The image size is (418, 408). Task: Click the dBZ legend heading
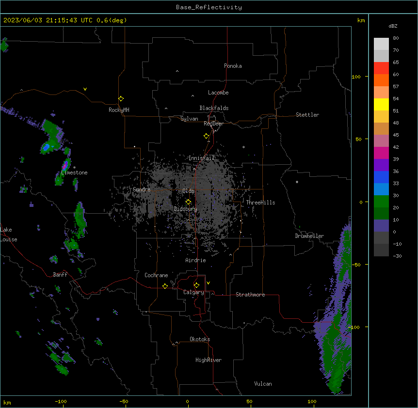(393, 26)
